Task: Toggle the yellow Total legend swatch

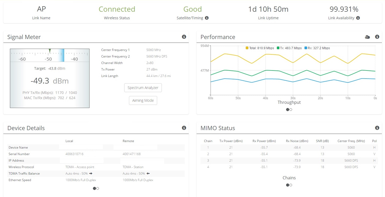Action: (x=247, y=48)
